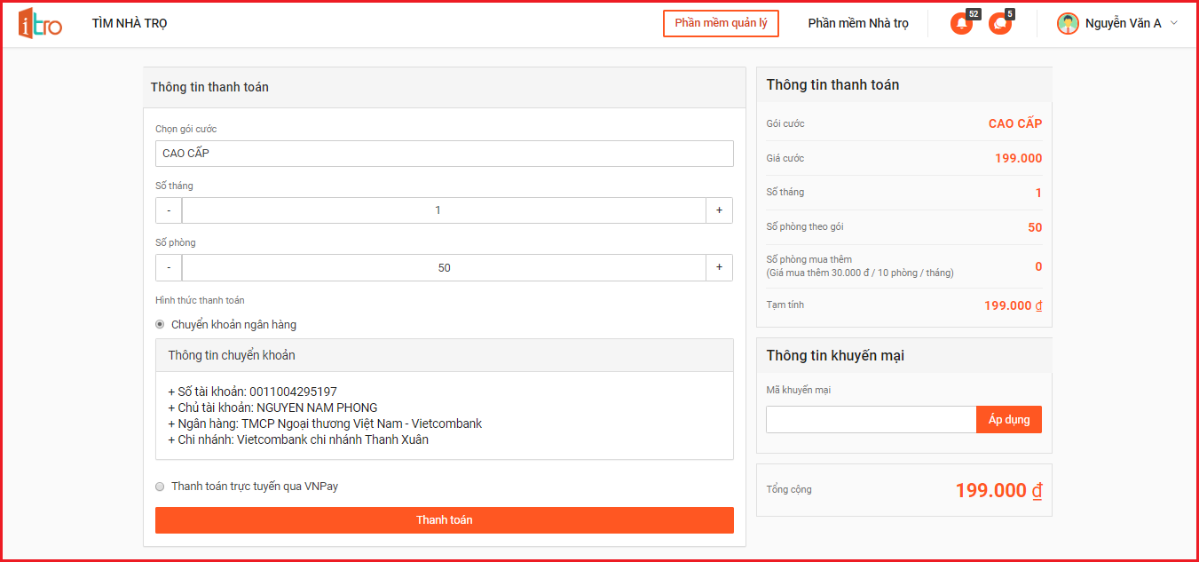Click the user avatar picture
1199x562 pixels.
(x=1068, y=24)
